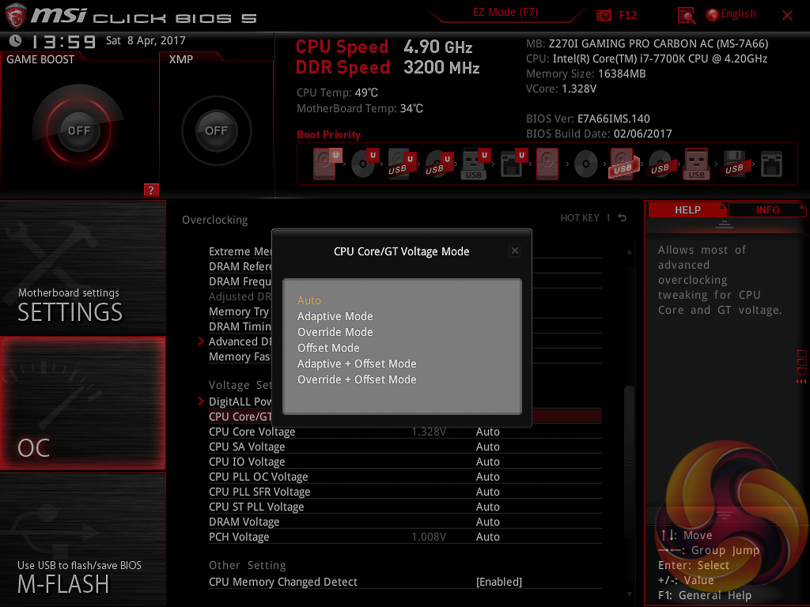
Task: Choose Override Mode option
Action: [x=335, y=332]
